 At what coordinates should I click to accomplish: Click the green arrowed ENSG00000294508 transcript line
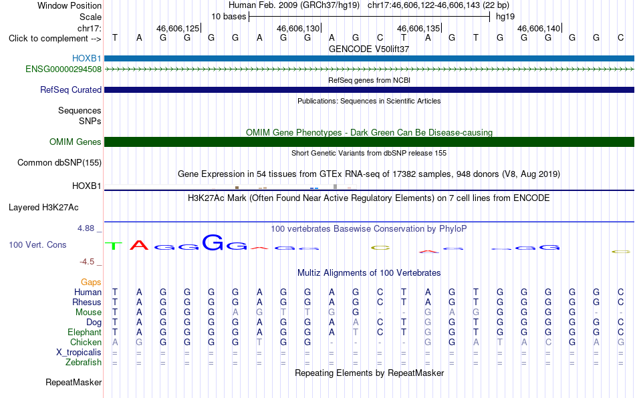(x=370, y=69)
